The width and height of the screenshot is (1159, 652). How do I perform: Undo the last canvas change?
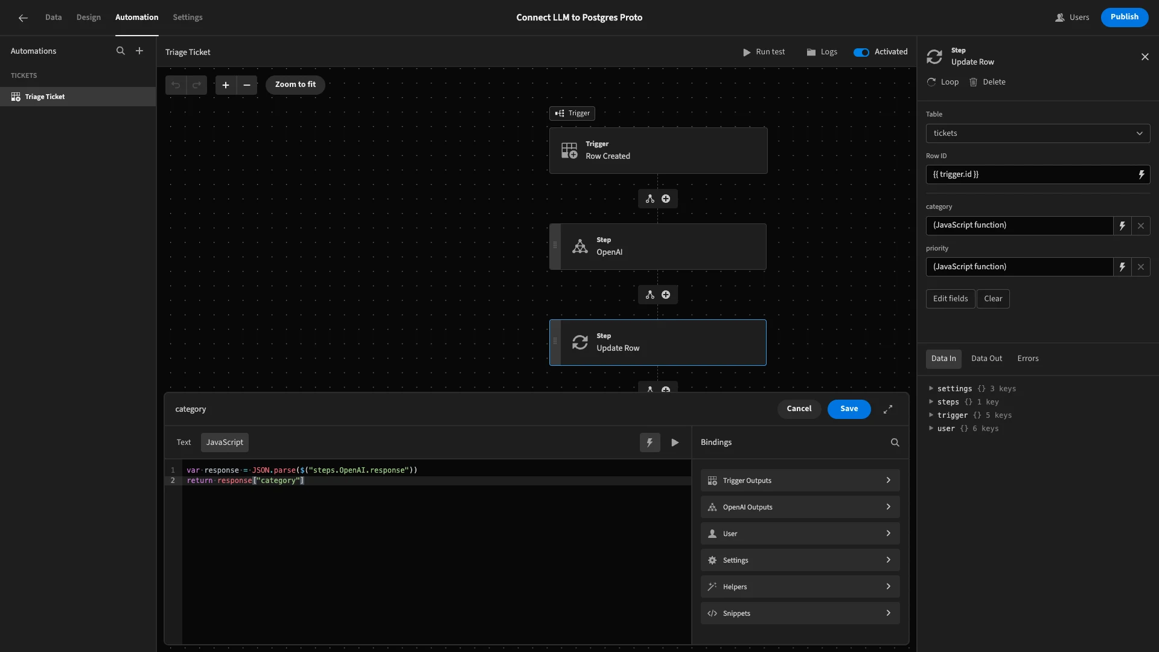(176, 85)
